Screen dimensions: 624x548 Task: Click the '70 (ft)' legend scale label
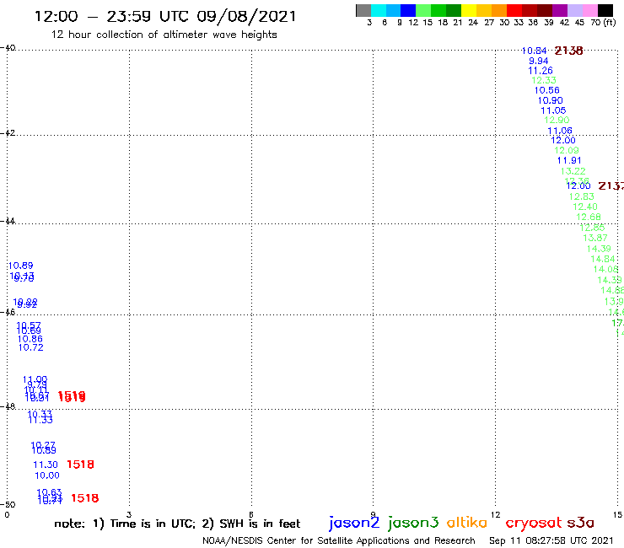pyautogui.click(x=603, y=22)
